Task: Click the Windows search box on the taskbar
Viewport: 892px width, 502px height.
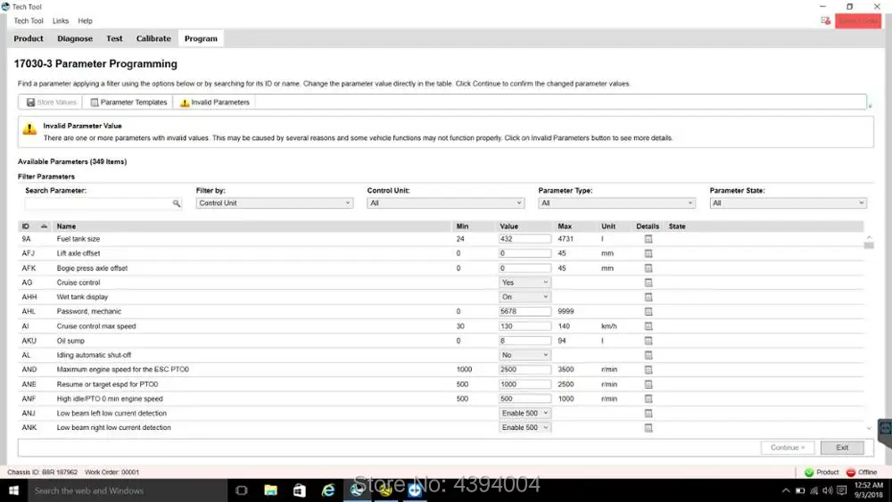Action: click(x=128, y=490)
